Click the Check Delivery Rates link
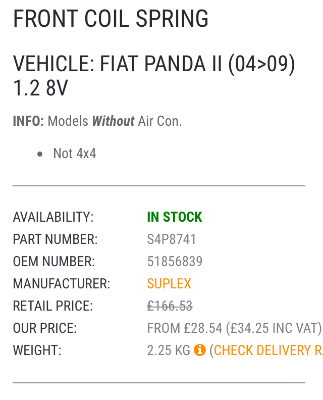 point(268,350)
